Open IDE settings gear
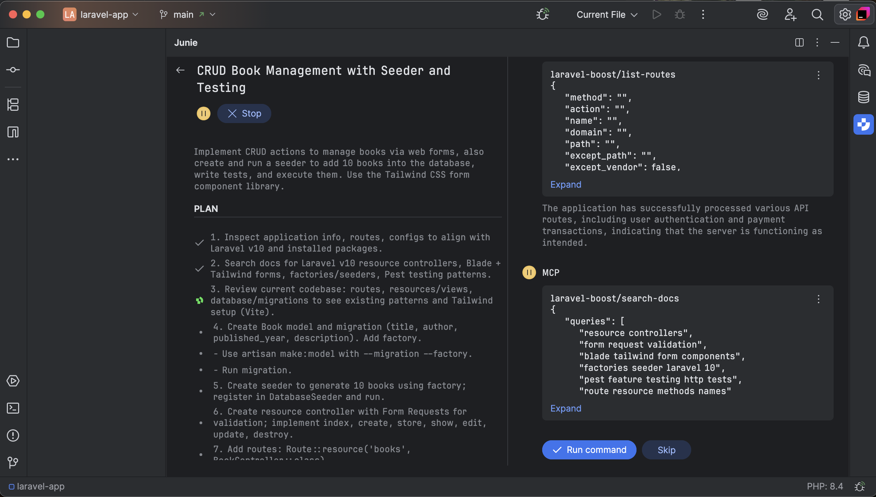876x497 pixels. [x=845, y=14]
